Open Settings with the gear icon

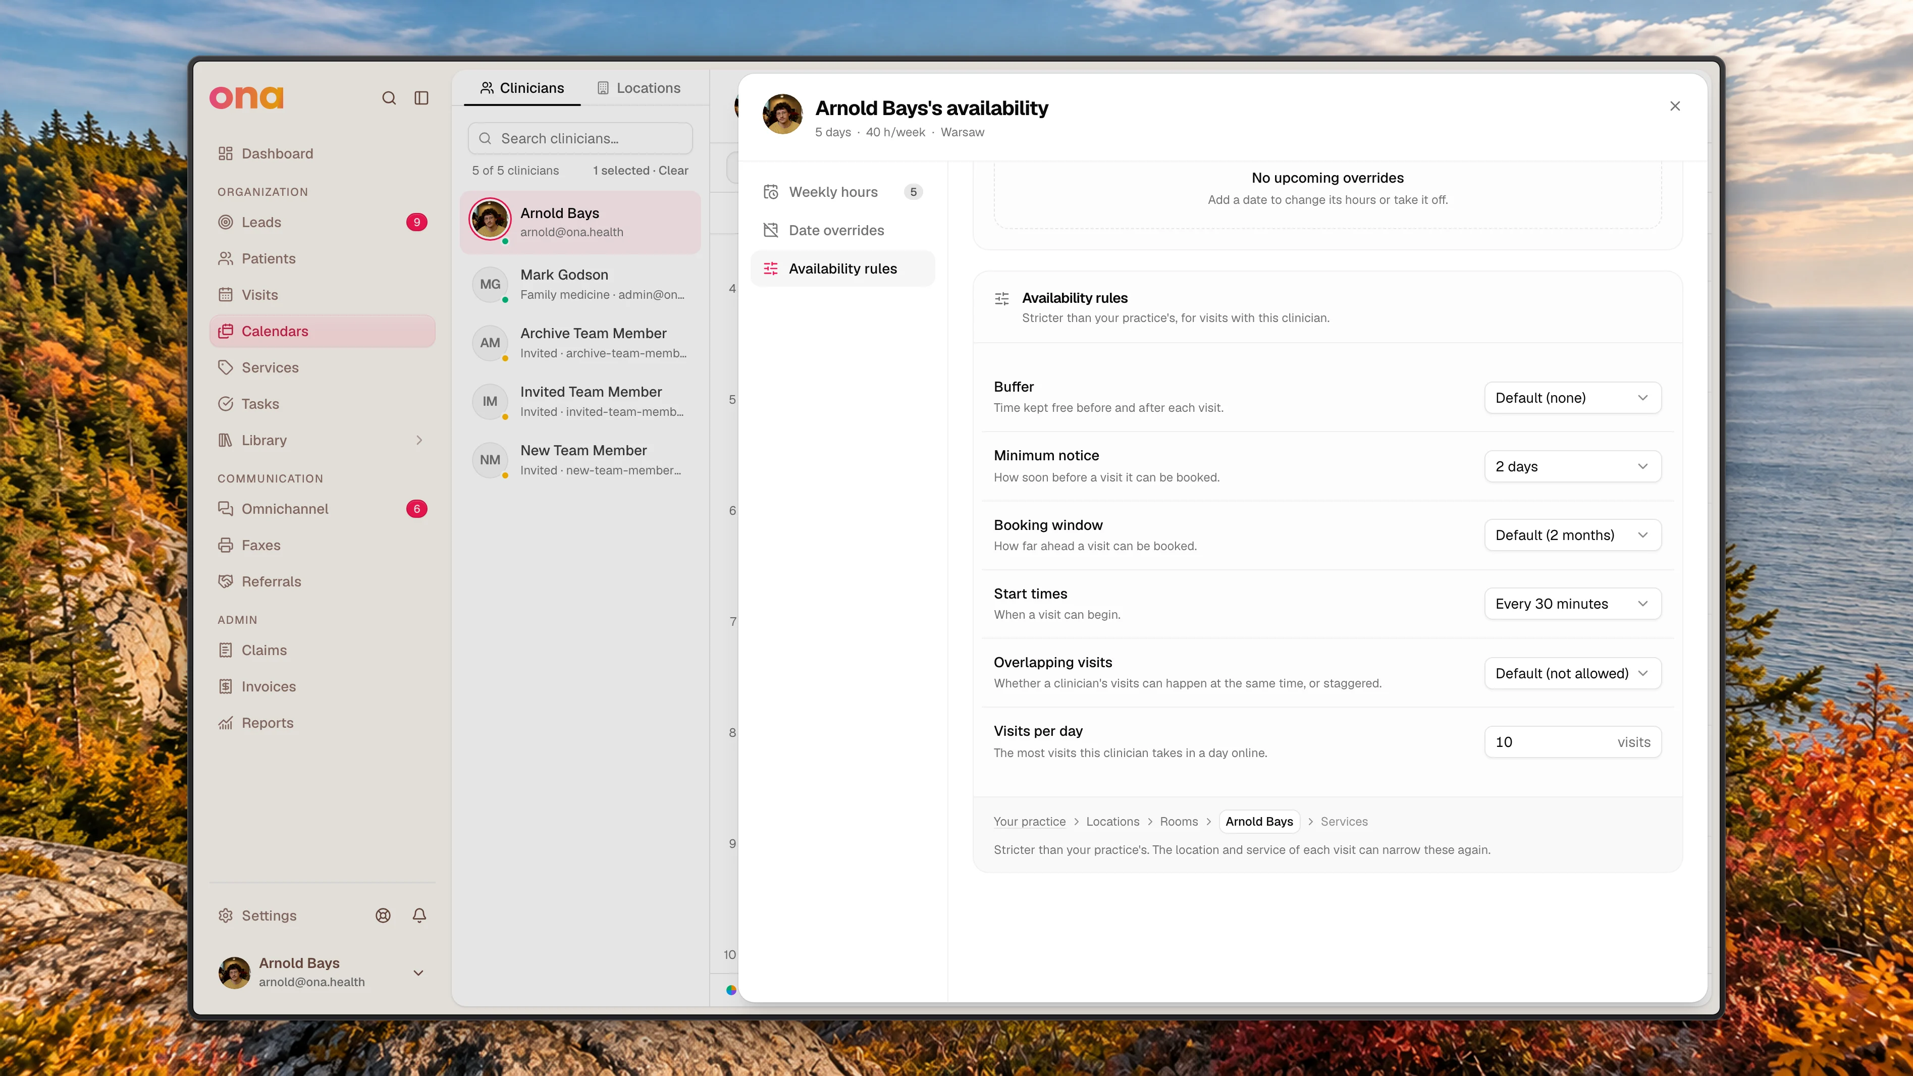point(258,916)
